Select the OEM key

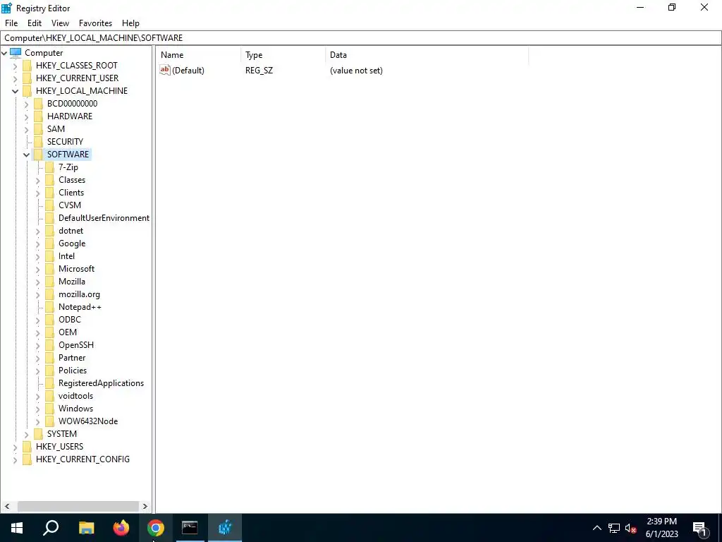[68, 332]
